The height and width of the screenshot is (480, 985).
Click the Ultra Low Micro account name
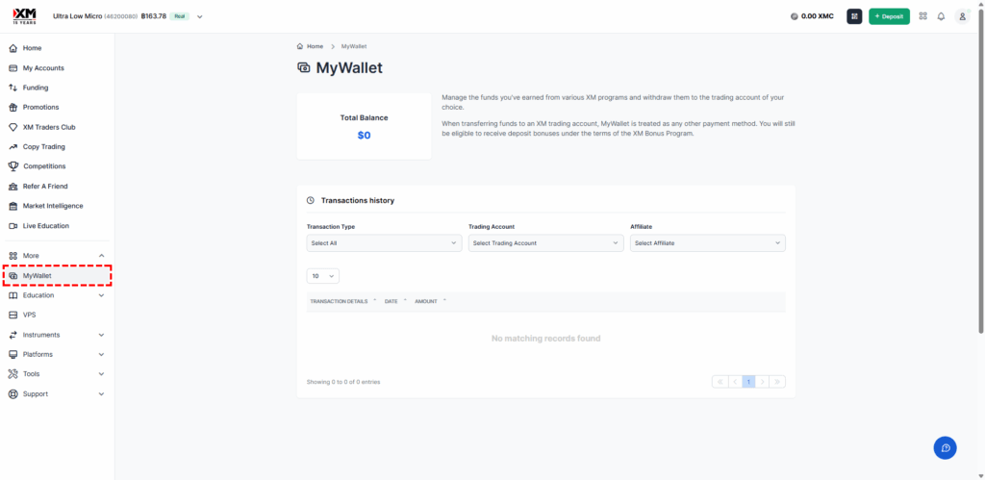77,16
